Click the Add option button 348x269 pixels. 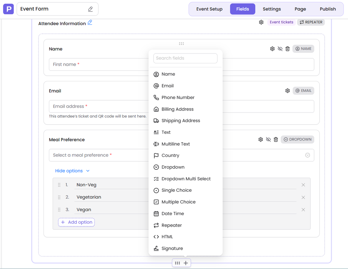[76, 222]
